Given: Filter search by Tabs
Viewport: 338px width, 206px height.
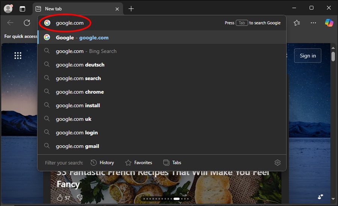Looking at the screenshot, I should coord(172,163).
